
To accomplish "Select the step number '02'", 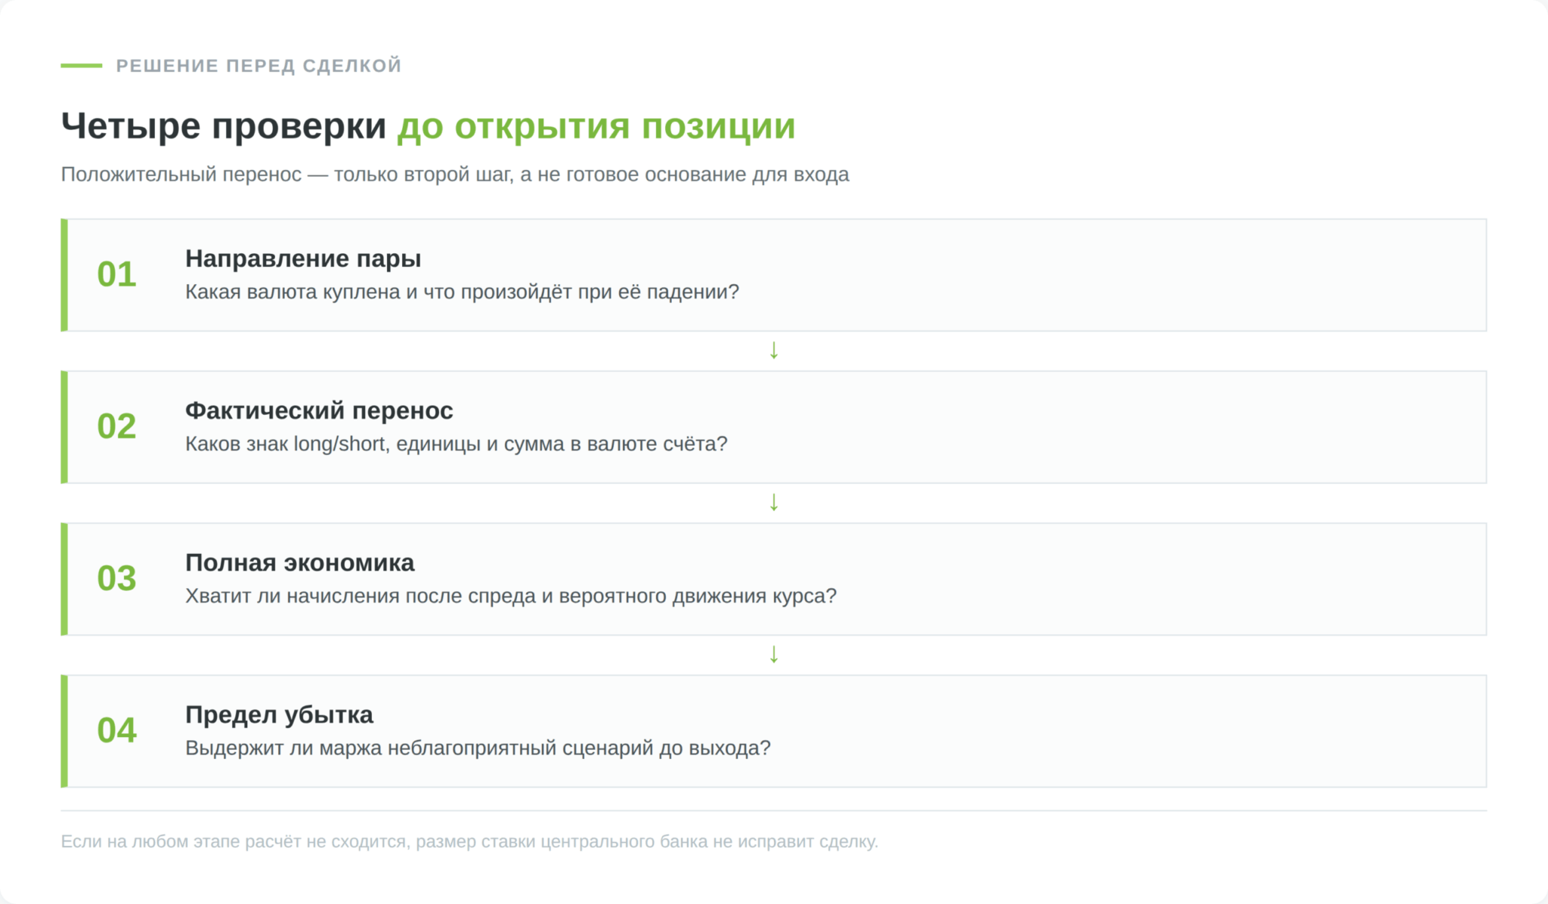I will point(116,426).
